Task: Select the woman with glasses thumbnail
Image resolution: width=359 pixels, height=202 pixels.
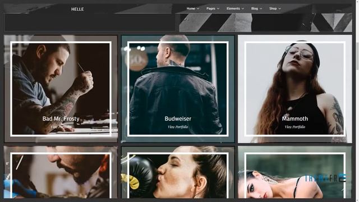Action: (x=295, y=89)
